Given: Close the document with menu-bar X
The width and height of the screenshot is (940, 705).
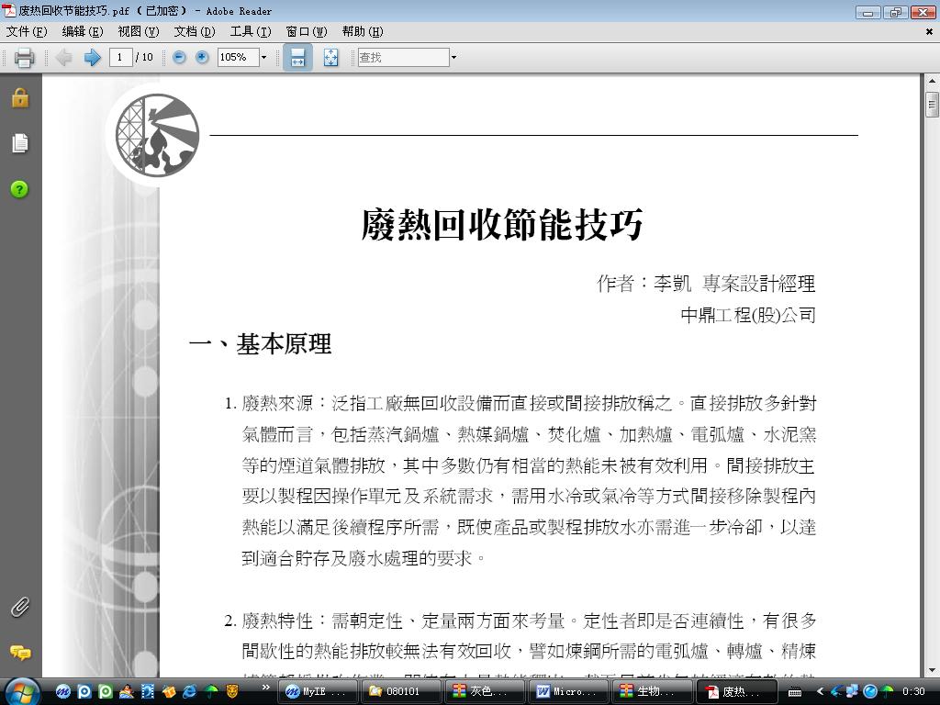Looking at the screenshot, I should pos(929,32).
